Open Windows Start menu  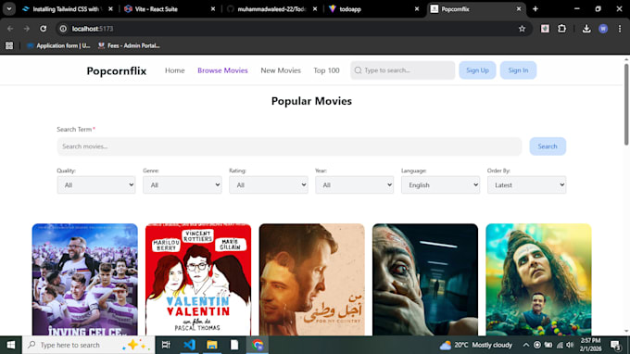(x=11, y=345)
